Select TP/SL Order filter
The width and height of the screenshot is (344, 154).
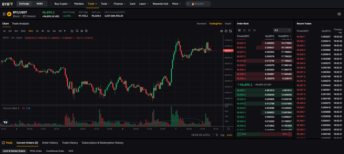(x=36, y=151)
